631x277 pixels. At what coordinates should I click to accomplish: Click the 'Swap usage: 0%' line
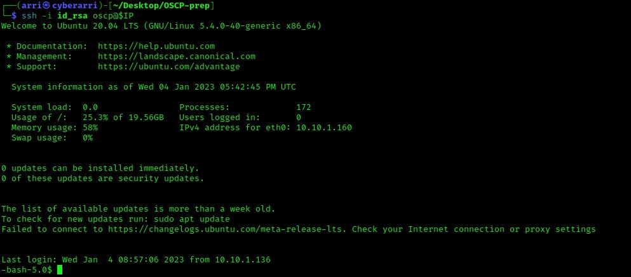tap(52, 138)
